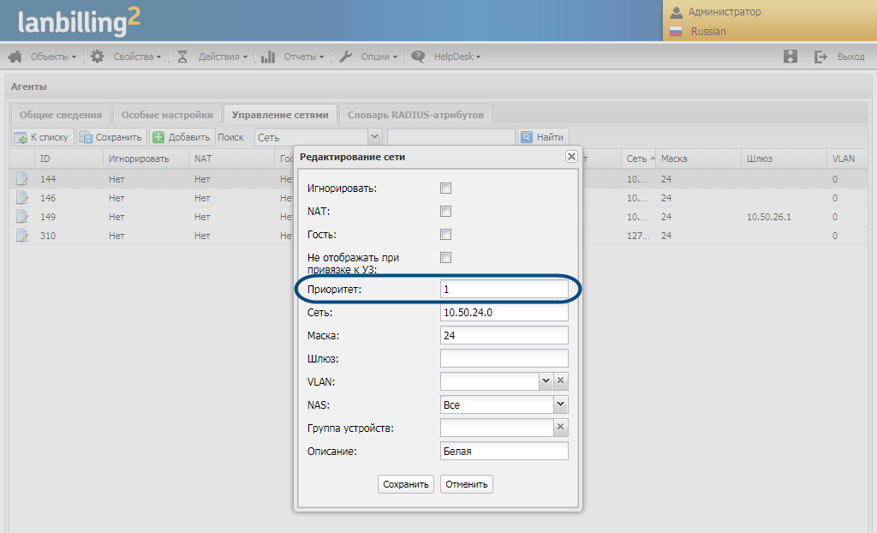The height and width of the screenshot is (533, 877).
Task: Sort by Маска column header
Action: pos(698,159)
